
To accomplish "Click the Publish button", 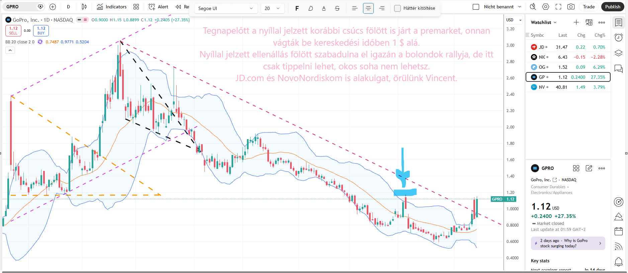I will [x=612, y=7].
